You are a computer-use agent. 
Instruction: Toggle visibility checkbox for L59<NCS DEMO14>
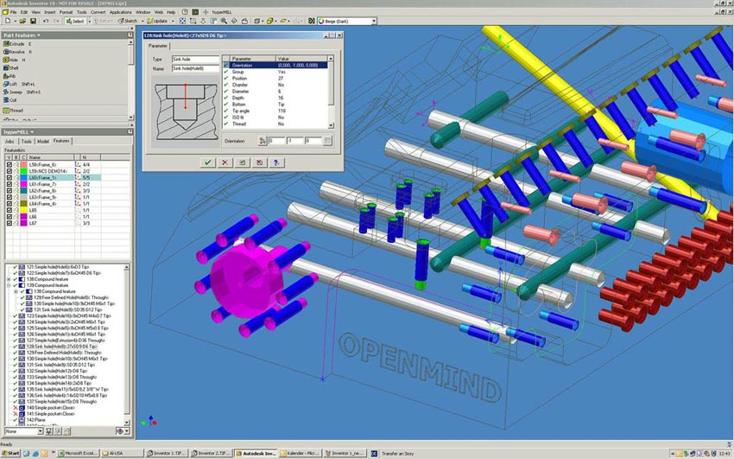click(x=9, y=171)
